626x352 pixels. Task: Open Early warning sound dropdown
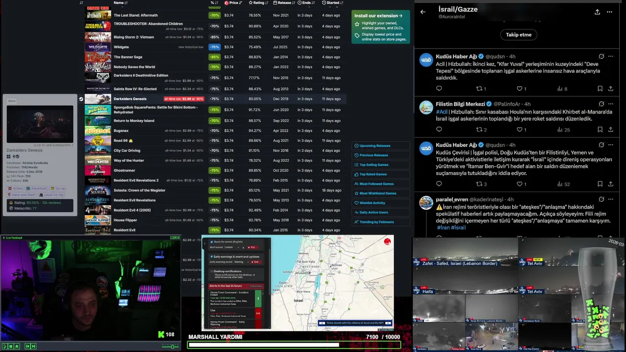point(242,262)
